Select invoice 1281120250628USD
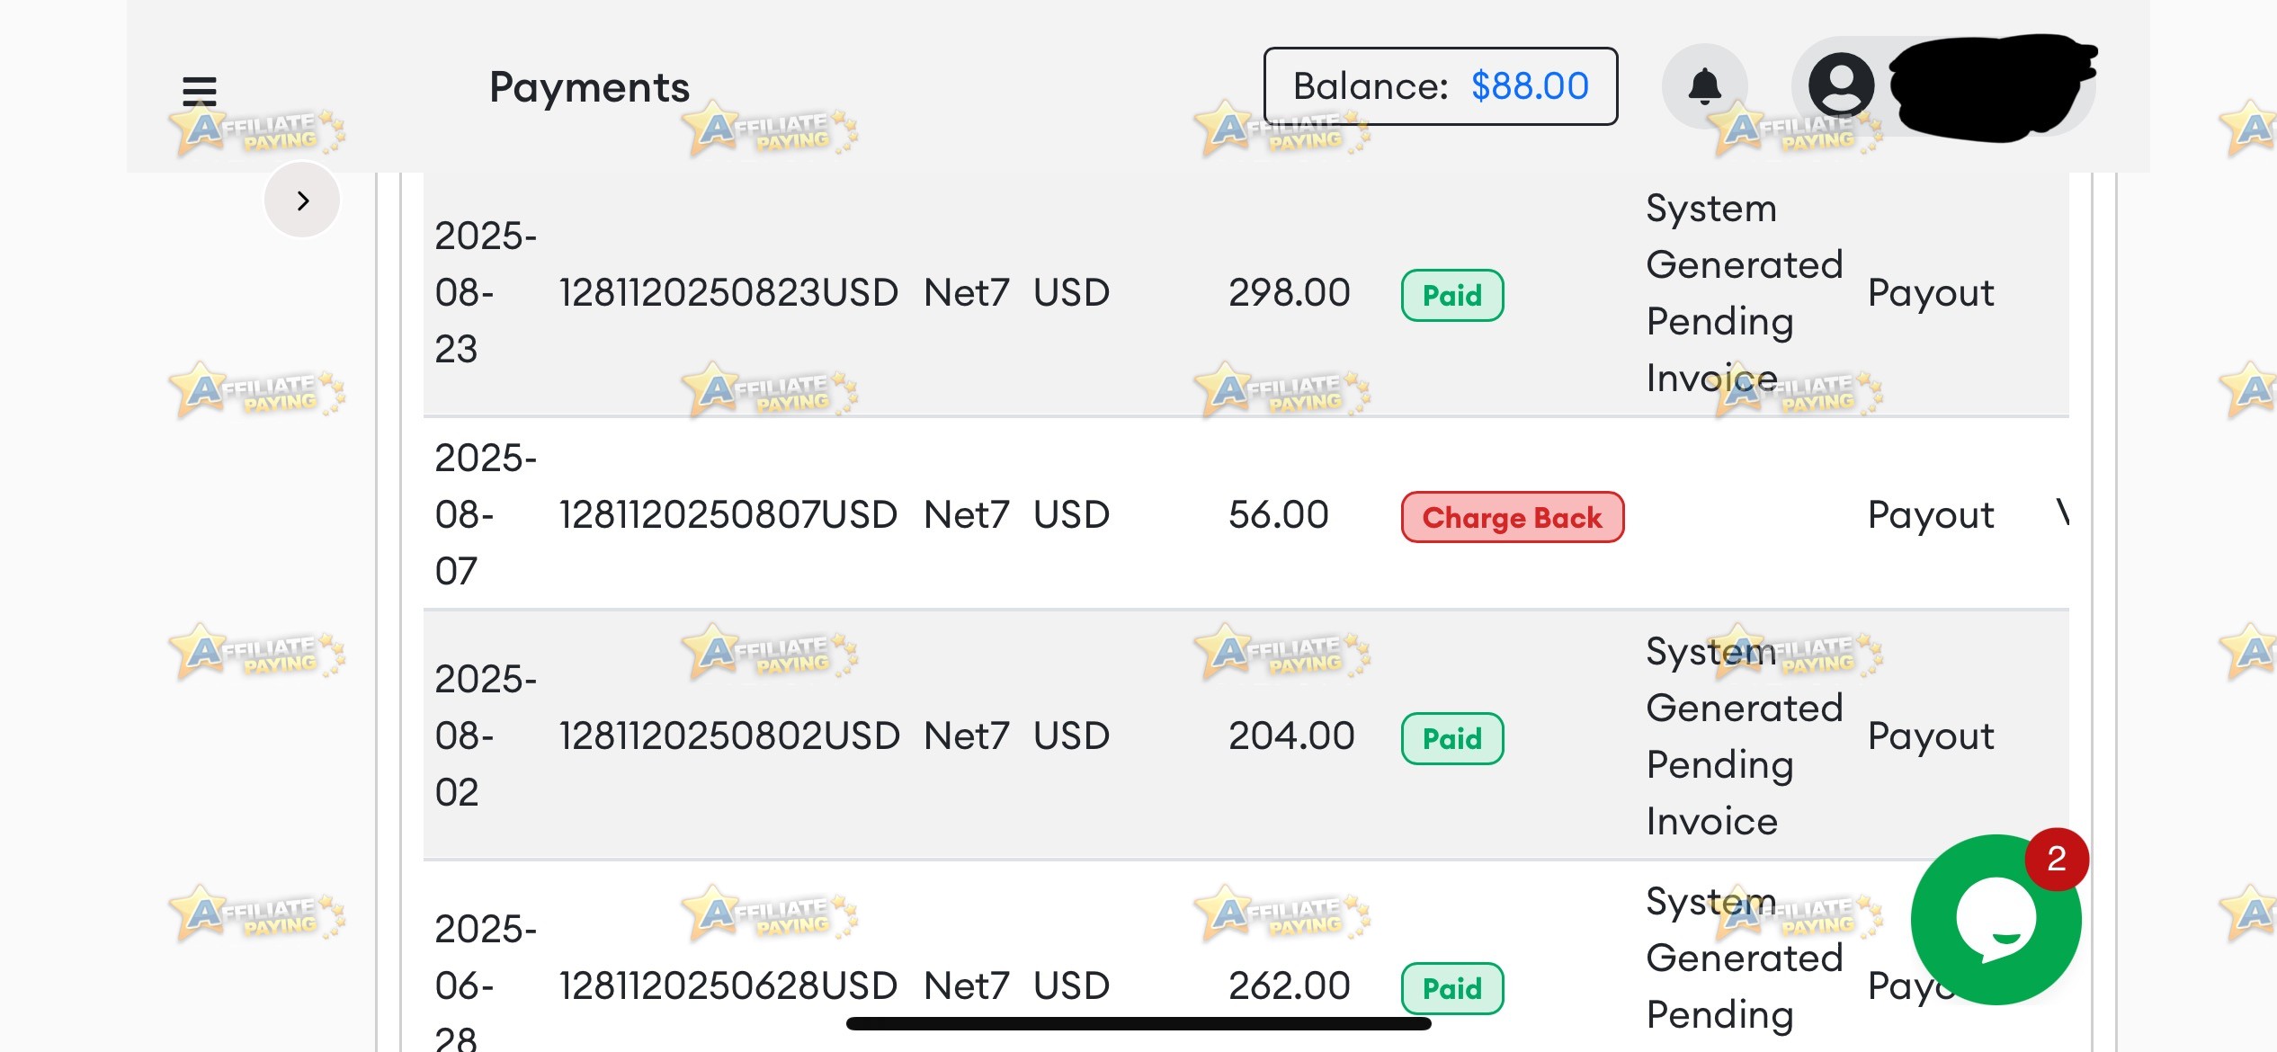The height and width of the screenshot is (1052, 2277). (x=728, y=985)
